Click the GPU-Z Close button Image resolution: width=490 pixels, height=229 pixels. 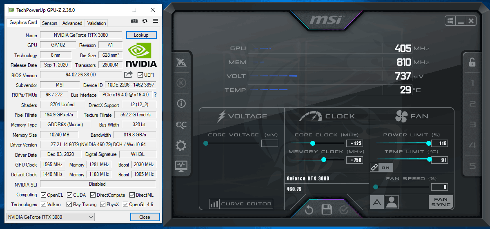145,217
